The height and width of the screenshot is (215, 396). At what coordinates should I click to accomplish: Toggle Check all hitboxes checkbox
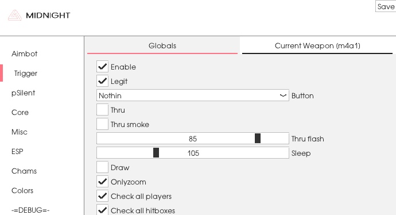[x=102, y=210]
